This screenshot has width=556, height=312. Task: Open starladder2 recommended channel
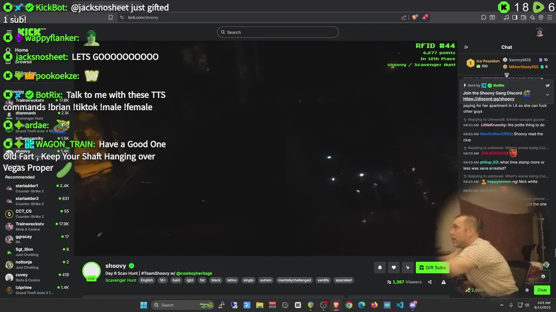(37, 201)
